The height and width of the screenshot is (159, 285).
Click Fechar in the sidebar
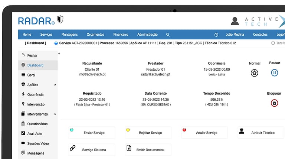[38, 55]
